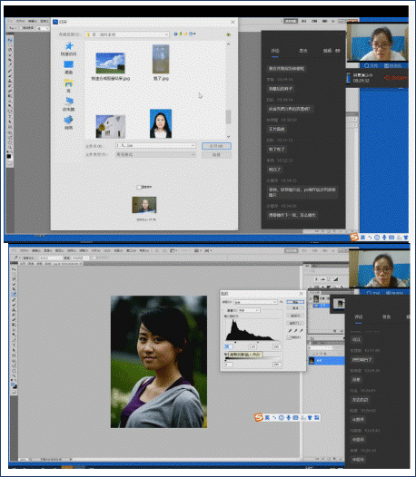Click the red recording indicator beside 00:29:32 timer

pyautogui.click(x=396, y=78)
